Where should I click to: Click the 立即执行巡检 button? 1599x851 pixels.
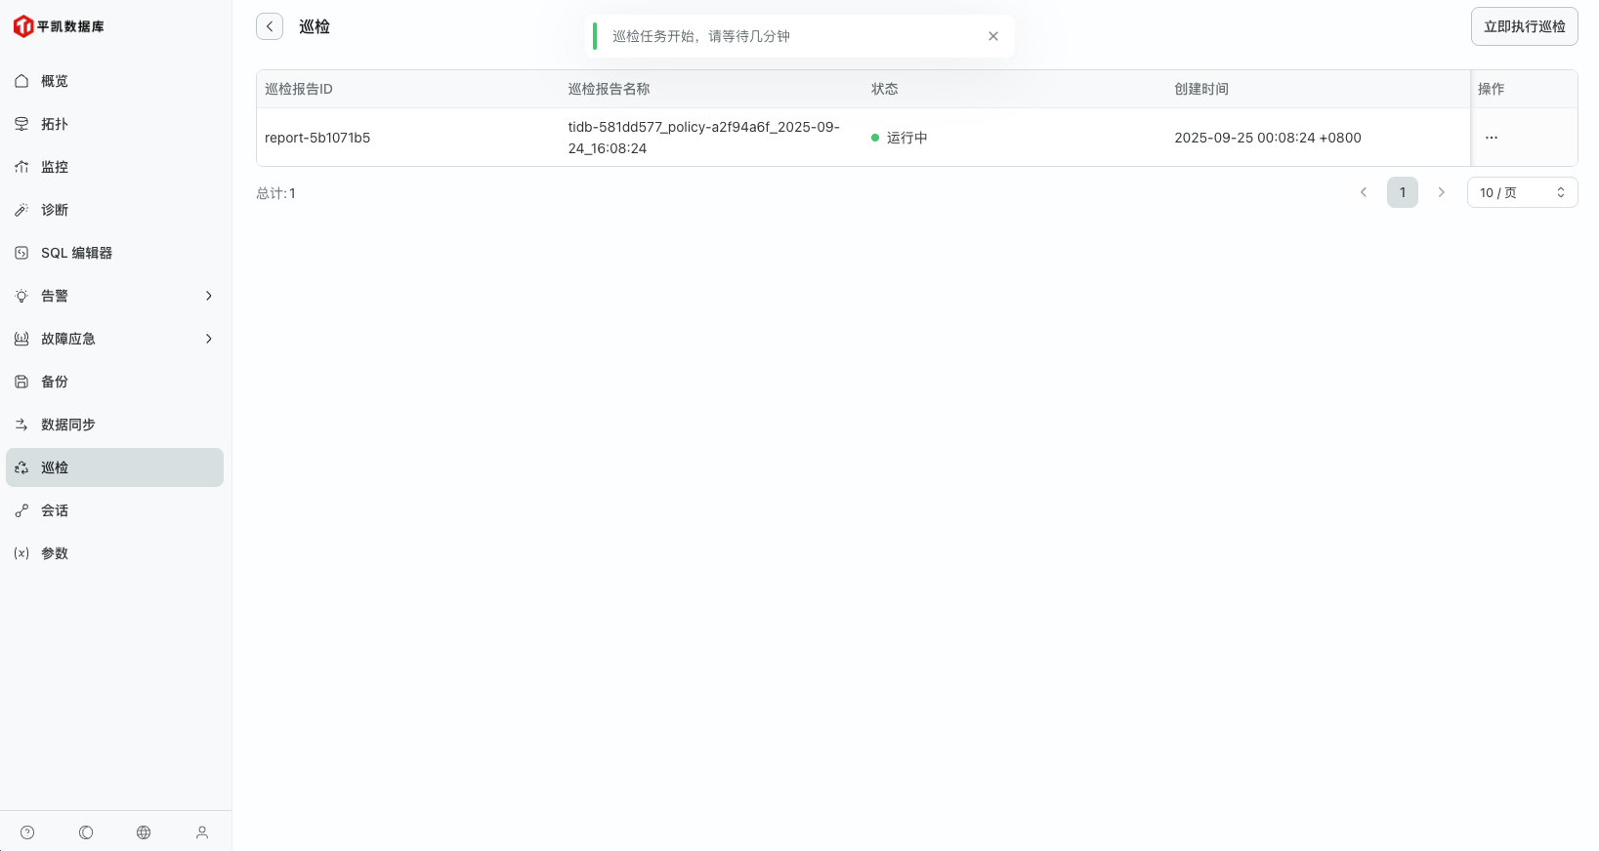pyautogui.click(x=1524, y=26)
